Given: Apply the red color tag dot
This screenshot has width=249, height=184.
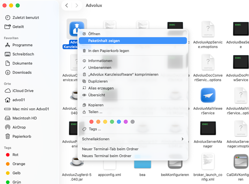Looking at the screenshot, I should click(x=91, y=122).
